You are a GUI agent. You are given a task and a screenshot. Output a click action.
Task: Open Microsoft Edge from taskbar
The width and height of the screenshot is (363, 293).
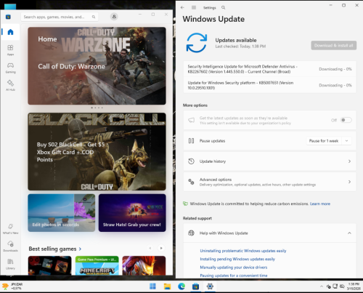181,286
